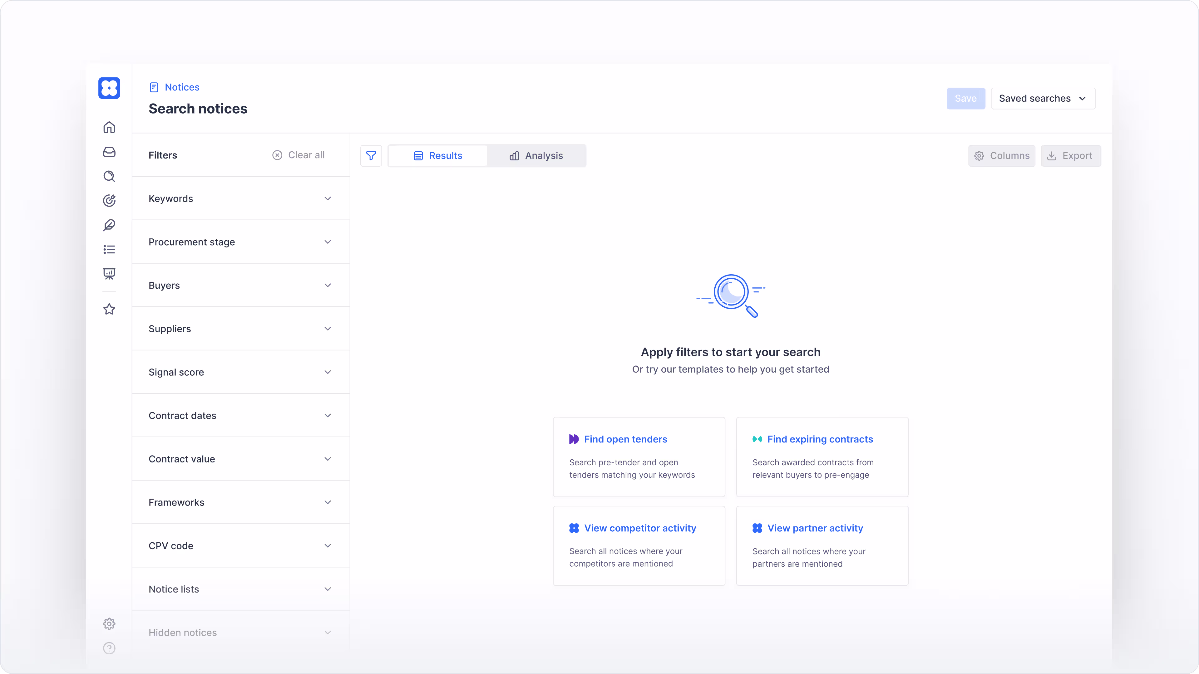Expand the Contract value filter
The image size is (1199, 674).
[x=240, y=459]
